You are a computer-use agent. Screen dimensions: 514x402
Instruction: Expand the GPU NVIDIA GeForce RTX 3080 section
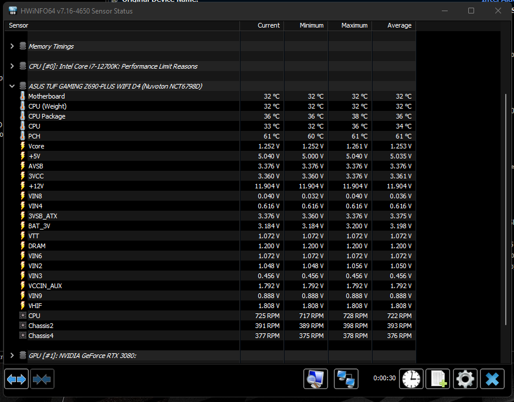tap(12, 356)
